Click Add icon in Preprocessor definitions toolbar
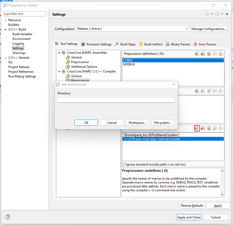The image size is (233, 225). pyautogui.click(x=197, y=54)
